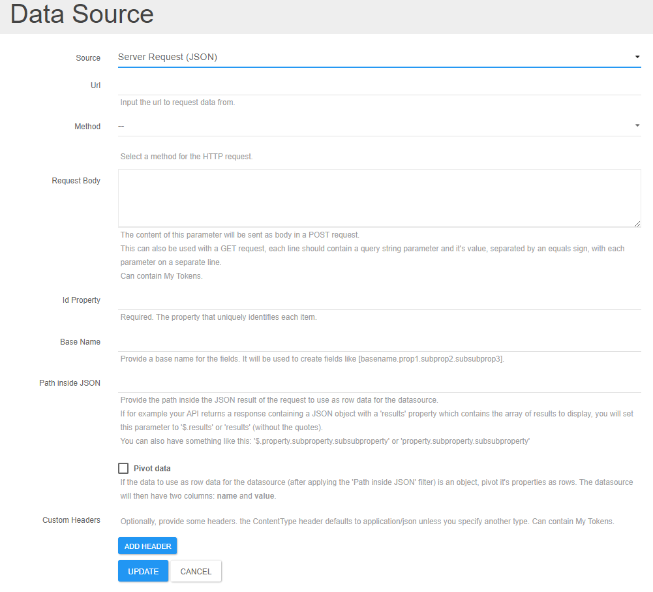Image resolution: width=653 pixels, height=592 pixels.
Task: Click the 'Path inside JSON' field label
Action: tap(70, 383)
